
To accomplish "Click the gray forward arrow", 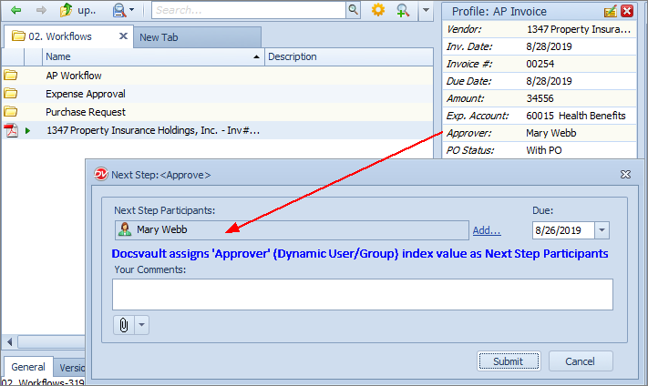I will pyautogui.click(x=41, y=10).
